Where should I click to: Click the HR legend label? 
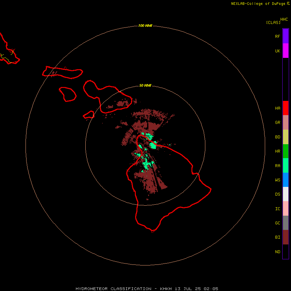277,151
